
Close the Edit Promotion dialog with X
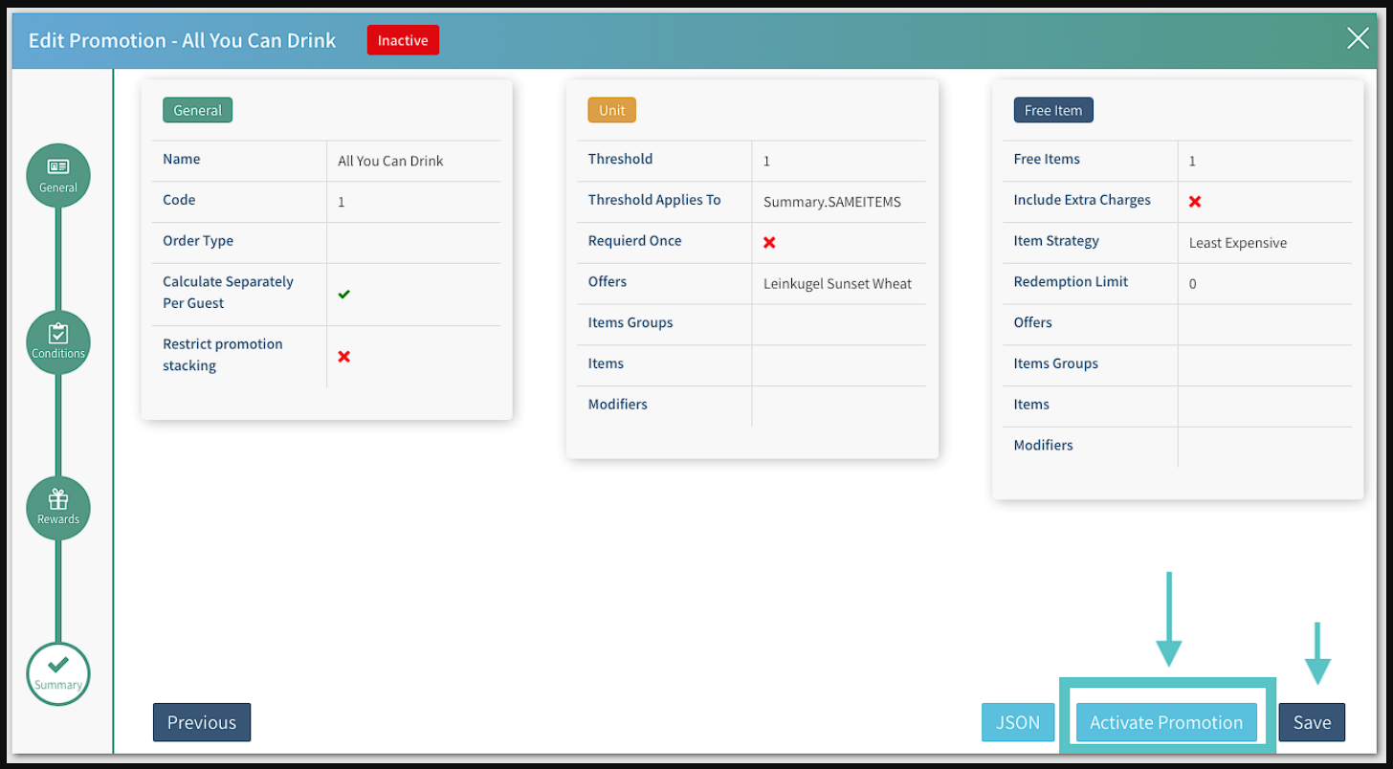[1358, 38]
